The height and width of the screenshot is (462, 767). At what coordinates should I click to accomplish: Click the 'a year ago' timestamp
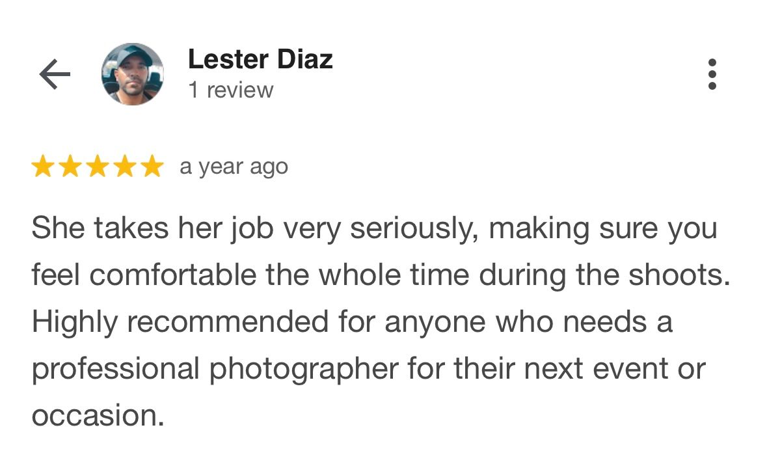[x=234, y=167]
